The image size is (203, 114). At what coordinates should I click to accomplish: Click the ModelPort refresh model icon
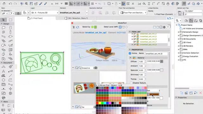[x=77, y=27]
